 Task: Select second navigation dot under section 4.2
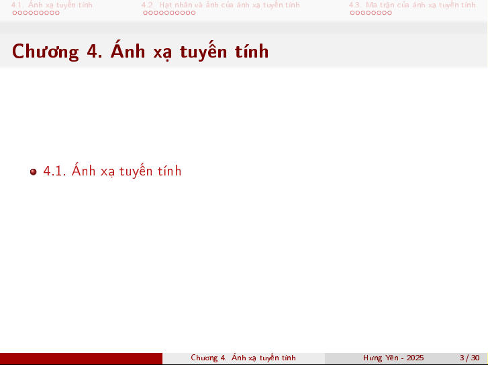(x=150, y=13)
